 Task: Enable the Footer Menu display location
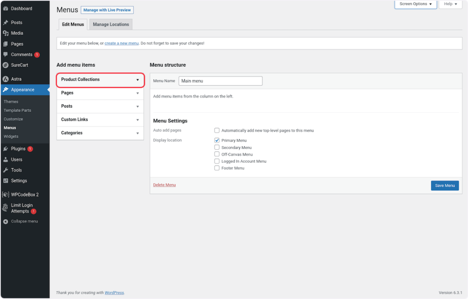coord(217,168)
